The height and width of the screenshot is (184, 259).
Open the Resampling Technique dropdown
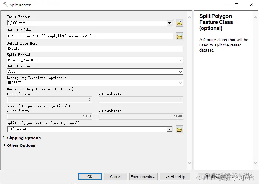(181, 83)
